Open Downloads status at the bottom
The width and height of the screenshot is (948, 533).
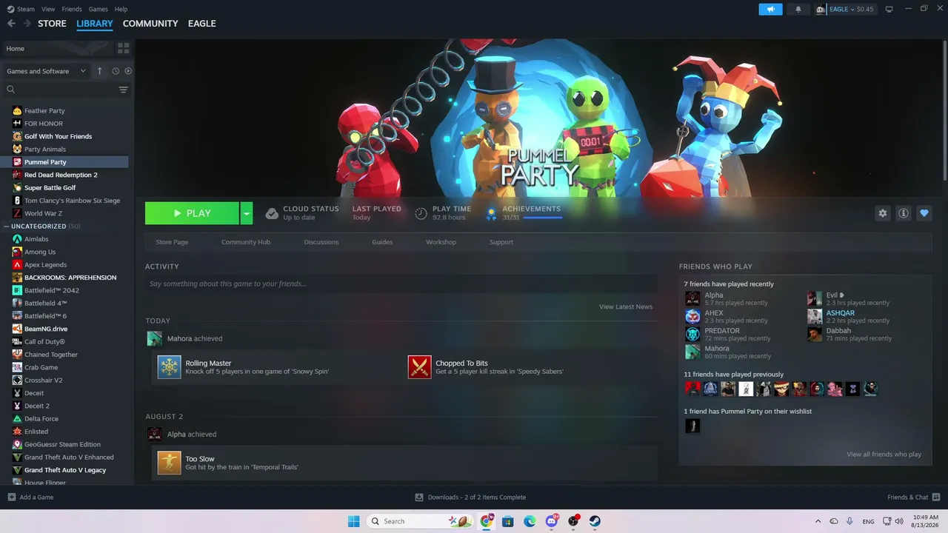click(470, 497)
